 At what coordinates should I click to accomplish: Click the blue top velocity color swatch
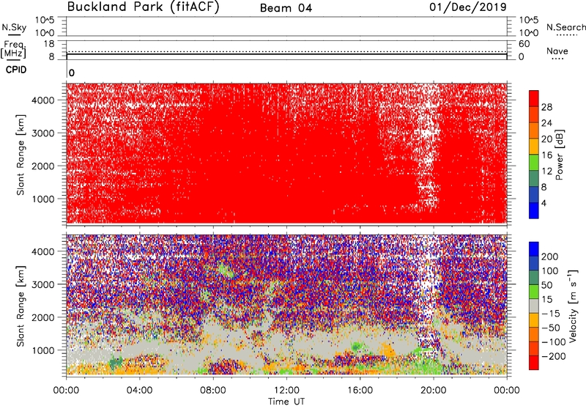pos(534,249)
